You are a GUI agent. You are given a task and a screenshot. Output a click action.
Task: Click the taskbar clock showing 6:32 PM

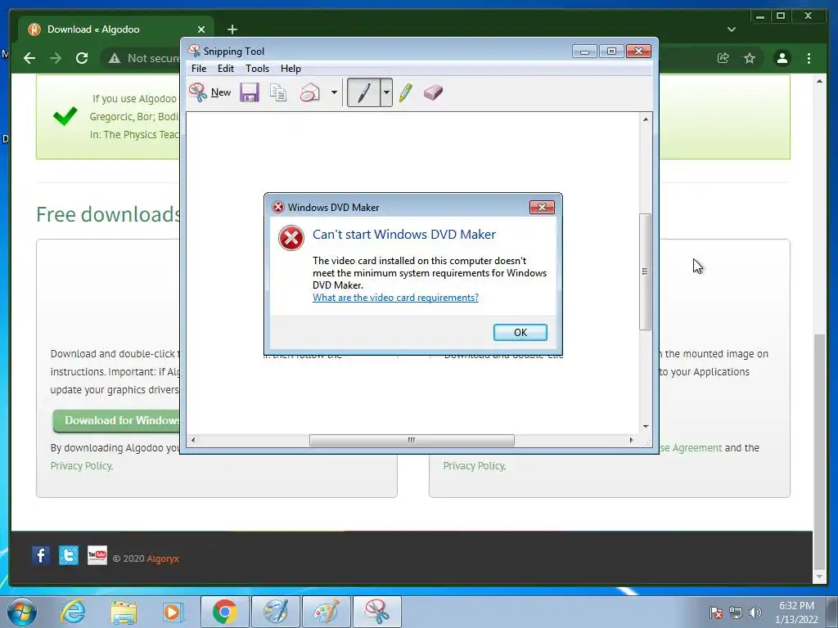click(796, 612)
